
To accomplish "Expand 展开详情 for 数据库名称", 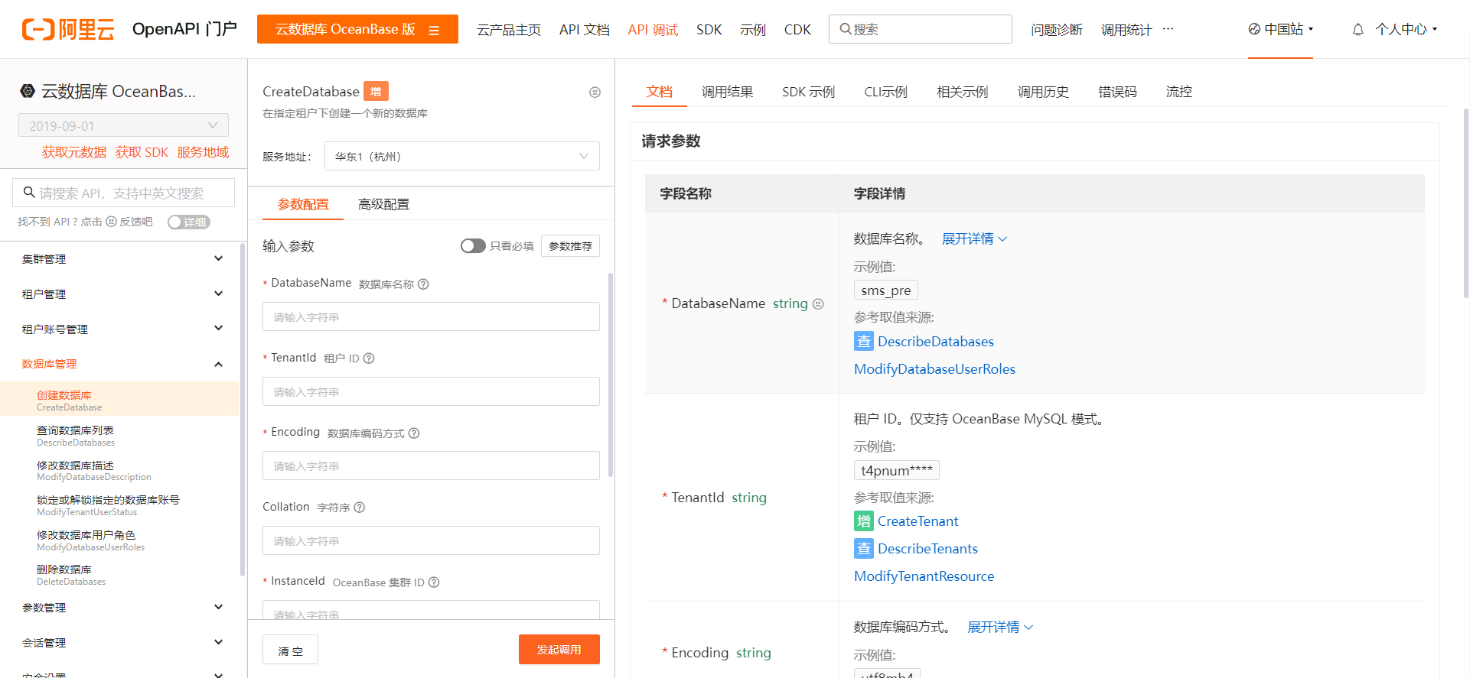I will click(x=974, y=239).
